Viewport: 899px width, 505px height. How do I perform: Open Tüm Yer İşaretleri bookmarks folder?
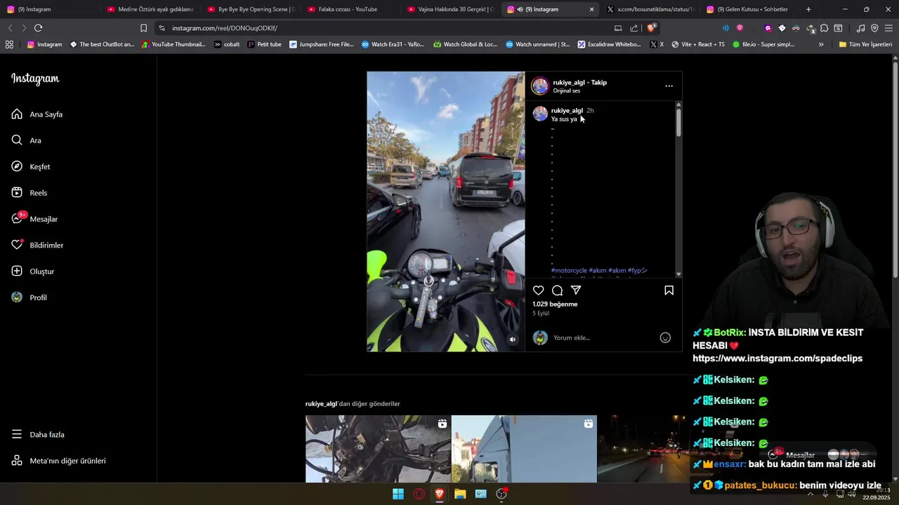point(865,44)
